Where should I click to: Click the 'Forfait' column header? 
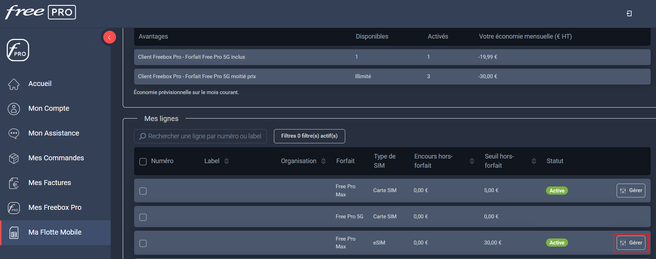click(x=345, y=161)
